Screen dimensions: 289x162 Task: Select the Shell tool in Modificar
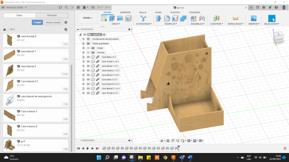tap(175, 19)
